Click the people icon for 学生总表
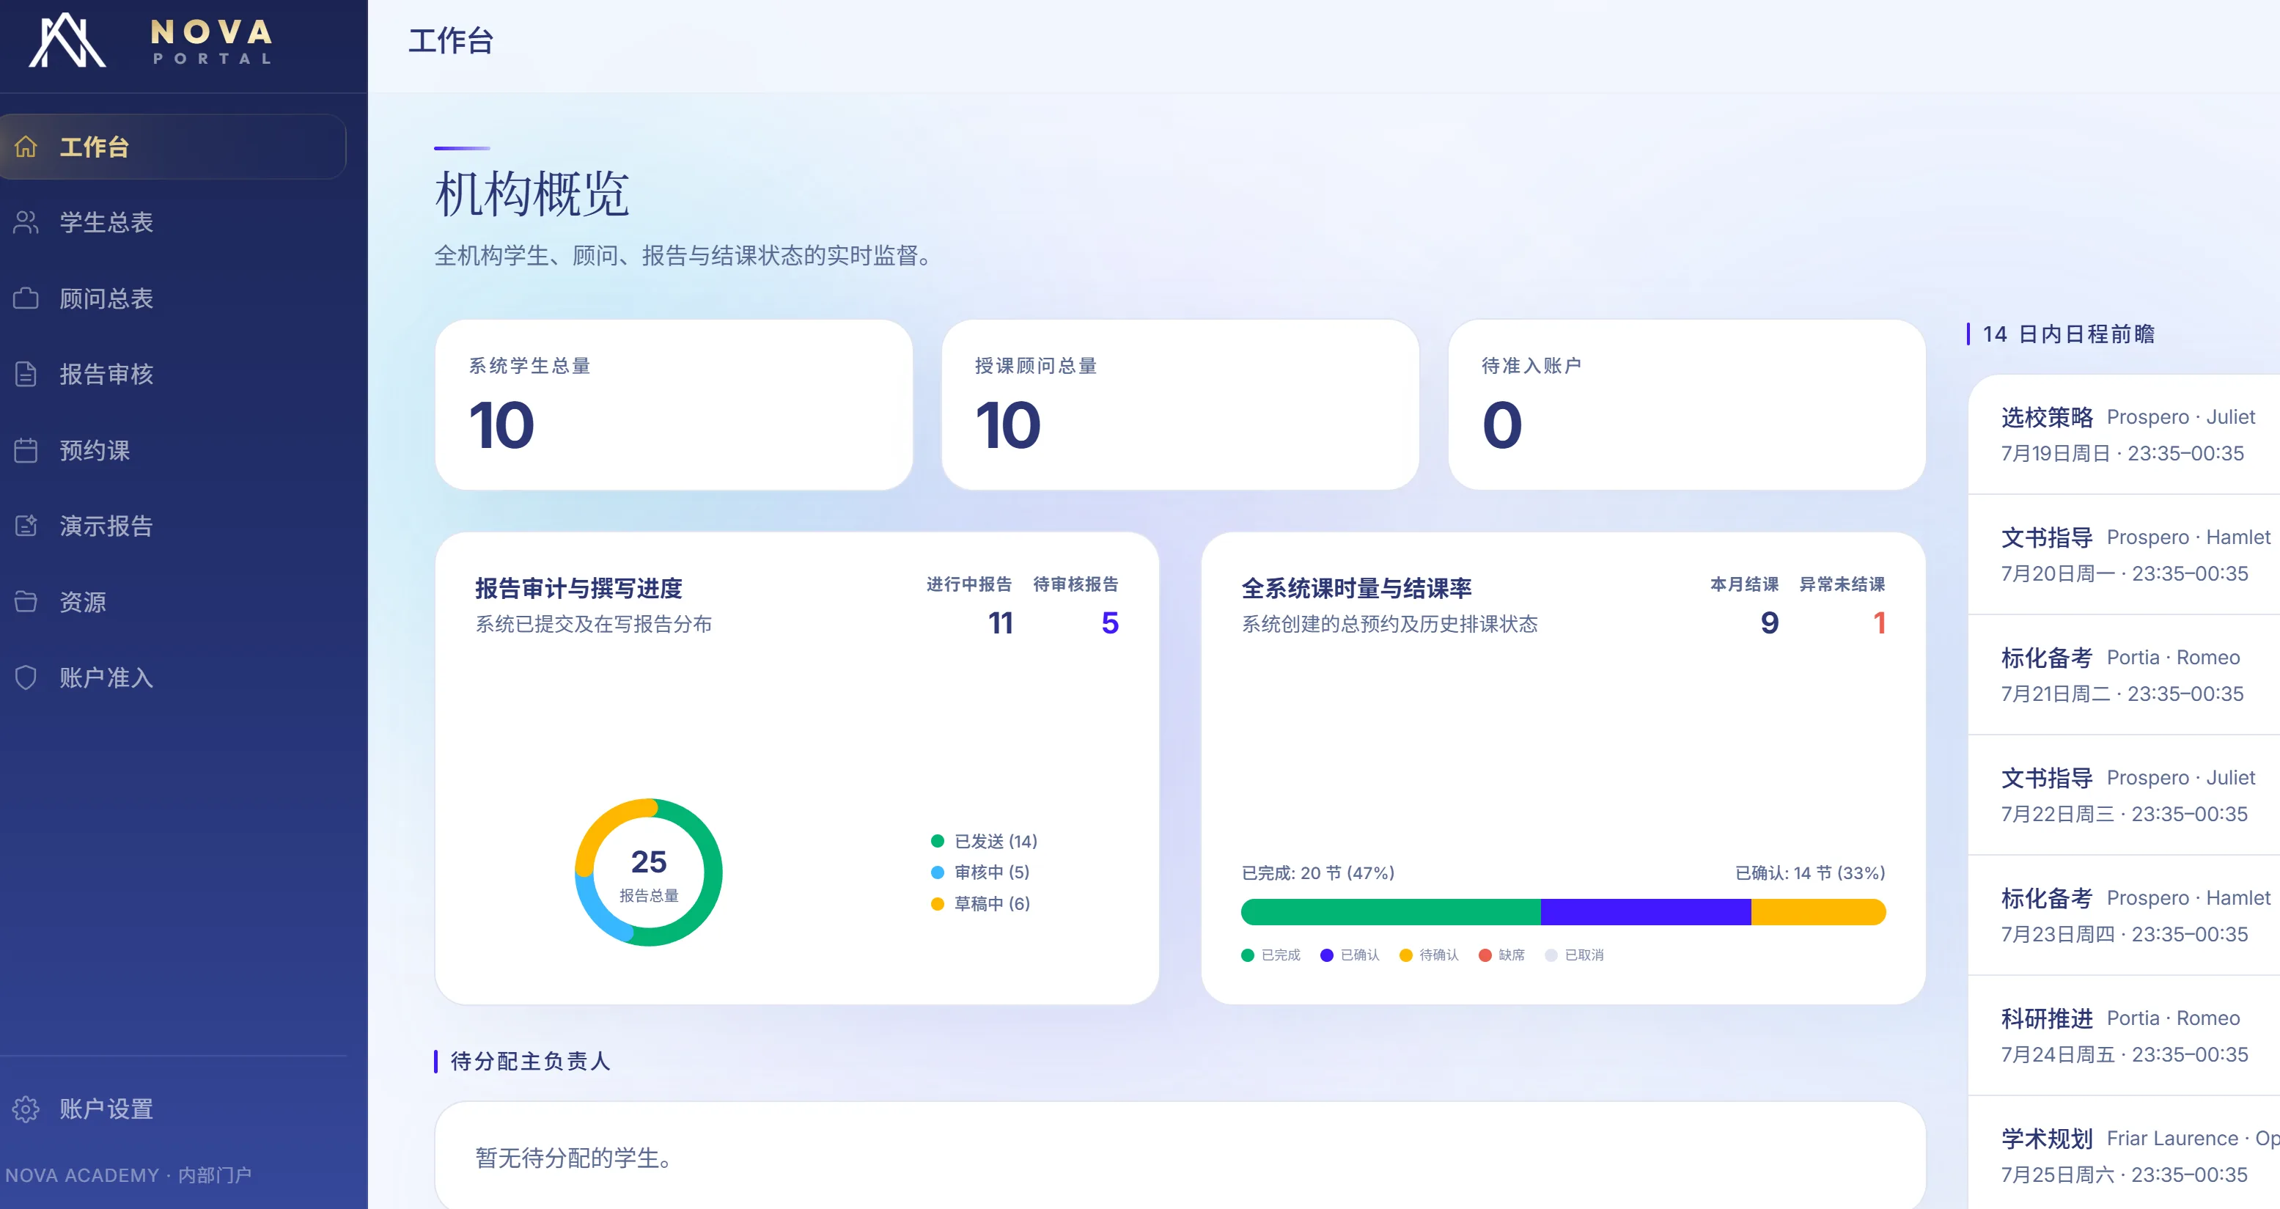 [x=26, y=222]
